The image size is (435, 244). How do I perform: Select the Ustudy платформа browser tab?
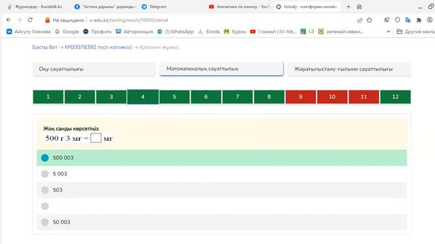point(307,7)
